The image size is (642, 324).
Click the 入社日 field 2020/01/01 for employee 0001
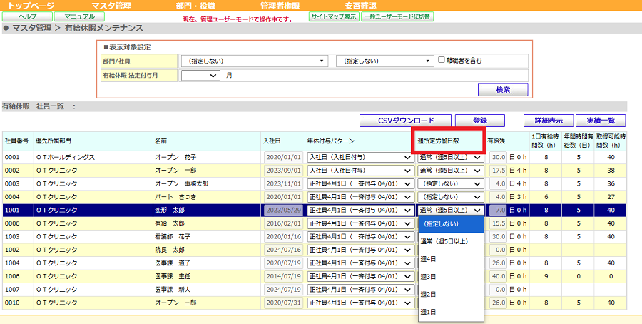pos(283,157)
